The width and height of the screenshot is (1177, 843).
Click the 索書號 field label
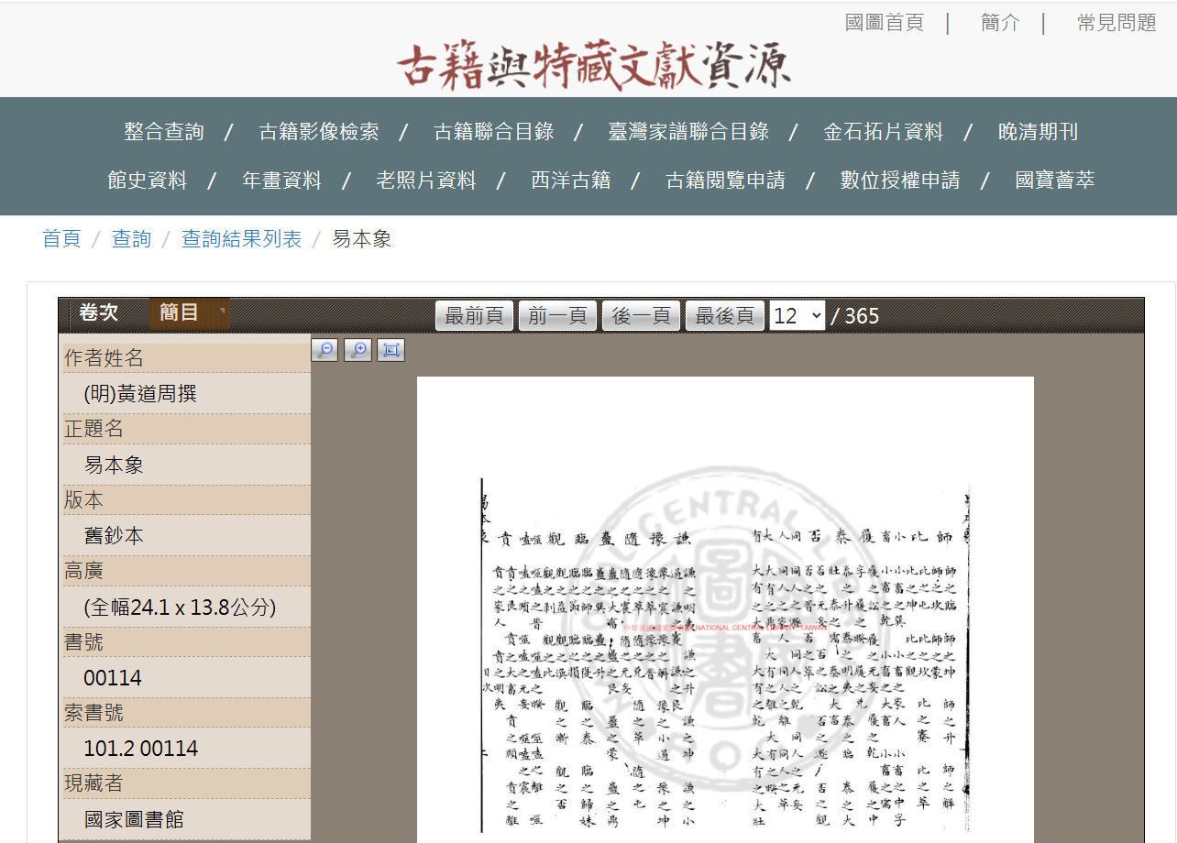[93, 712]
